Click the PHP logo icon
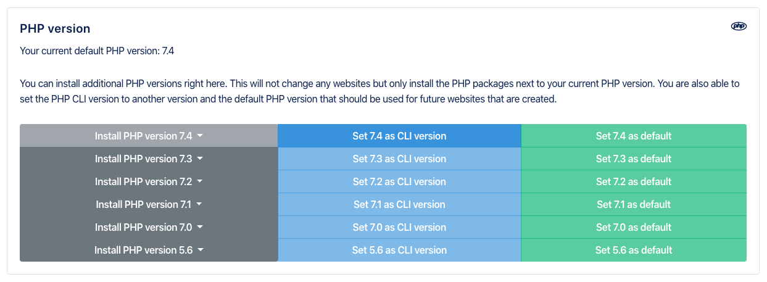The image size is (767, 282). point(739,26)
